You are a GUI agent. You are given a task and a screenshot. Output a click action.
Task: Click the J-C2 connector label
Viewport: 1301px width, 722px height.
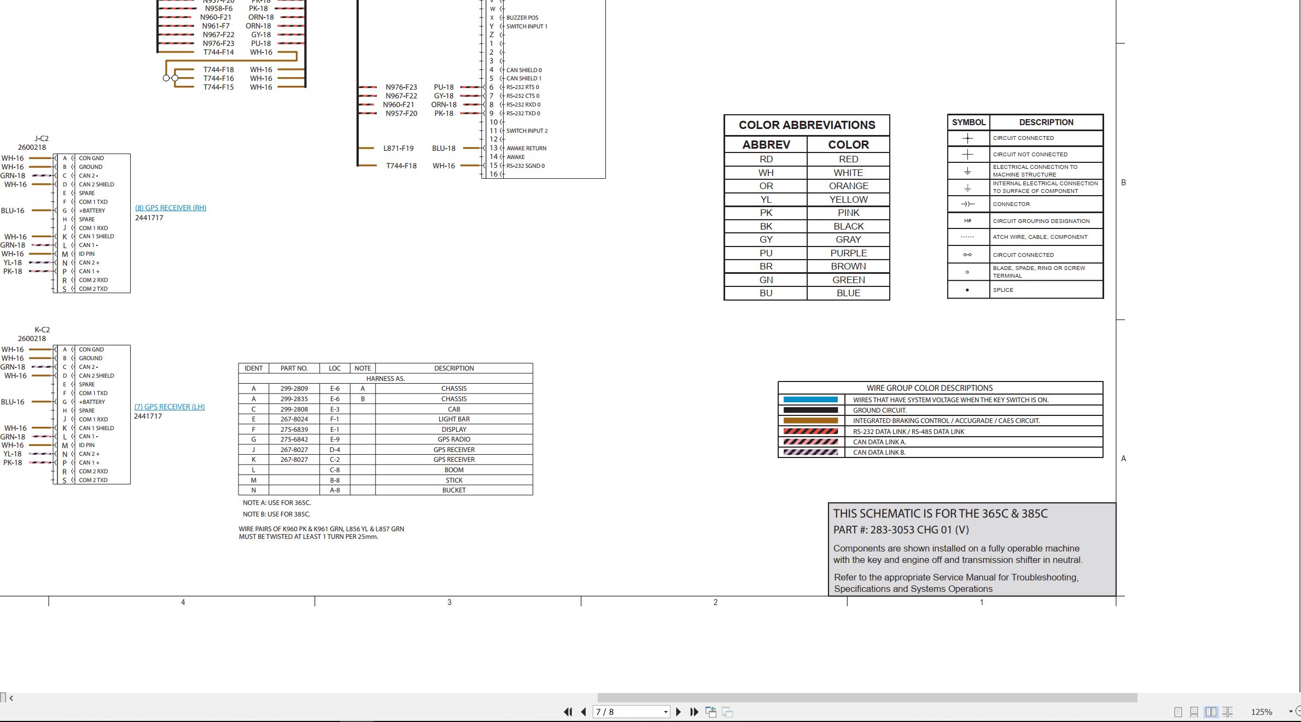[42, 139]
